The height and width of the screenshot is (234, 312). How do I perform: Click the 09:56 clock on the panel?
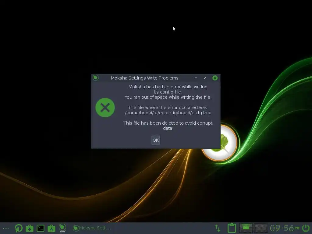(x=285, y=228)
